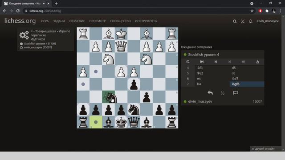Image resolution: width=285 pixels, height=160 pixels.
Task: Select move c6 in move list
Action: (247, 73)
